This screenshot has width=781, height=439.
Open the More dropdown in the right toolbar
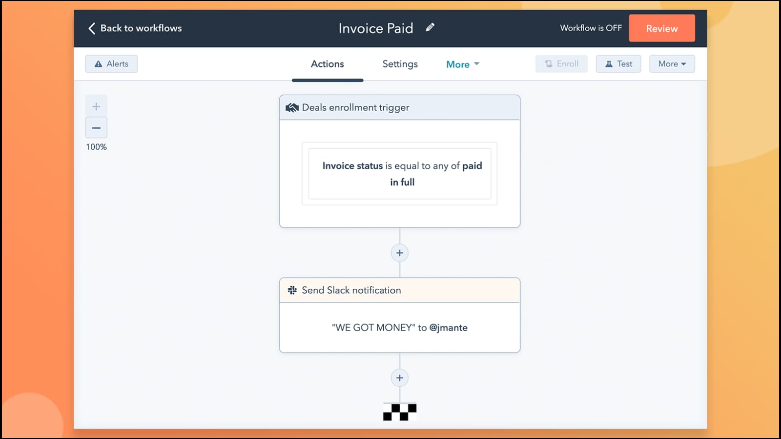672,63
